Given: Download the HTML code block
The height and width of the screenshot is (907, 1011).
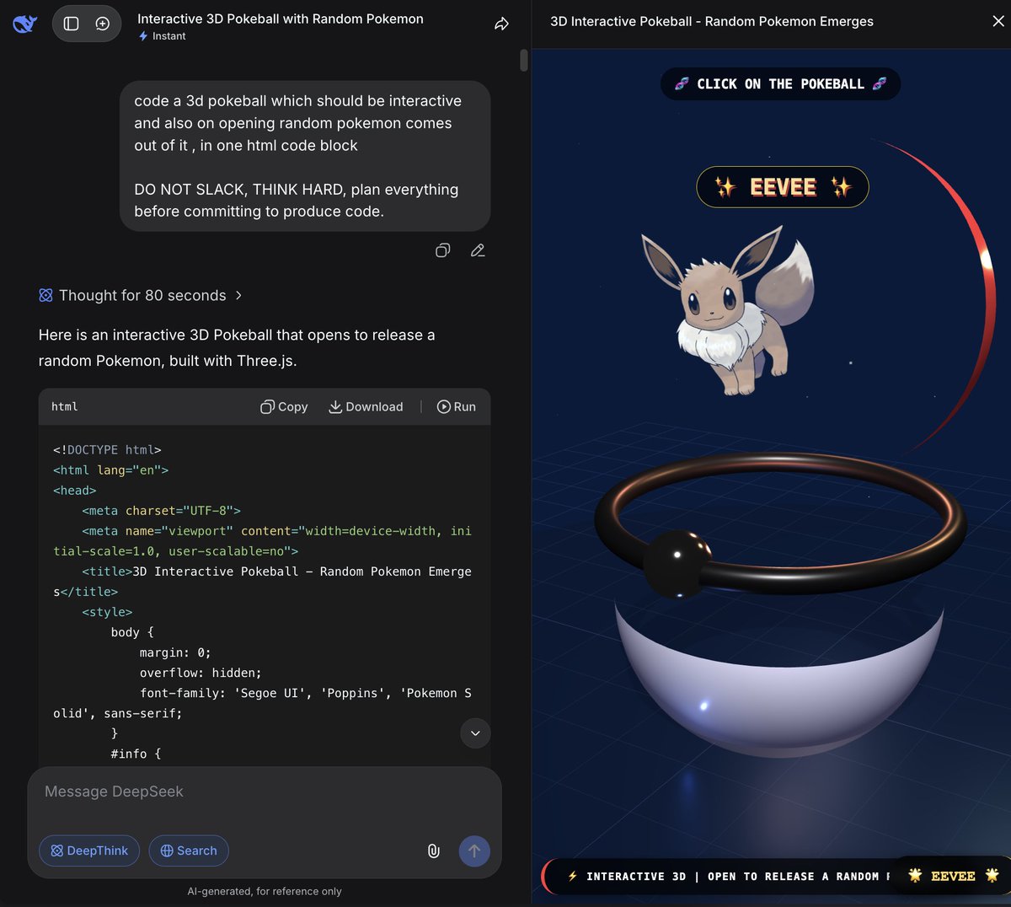Looking at the screenshot, I should [366, 406].
